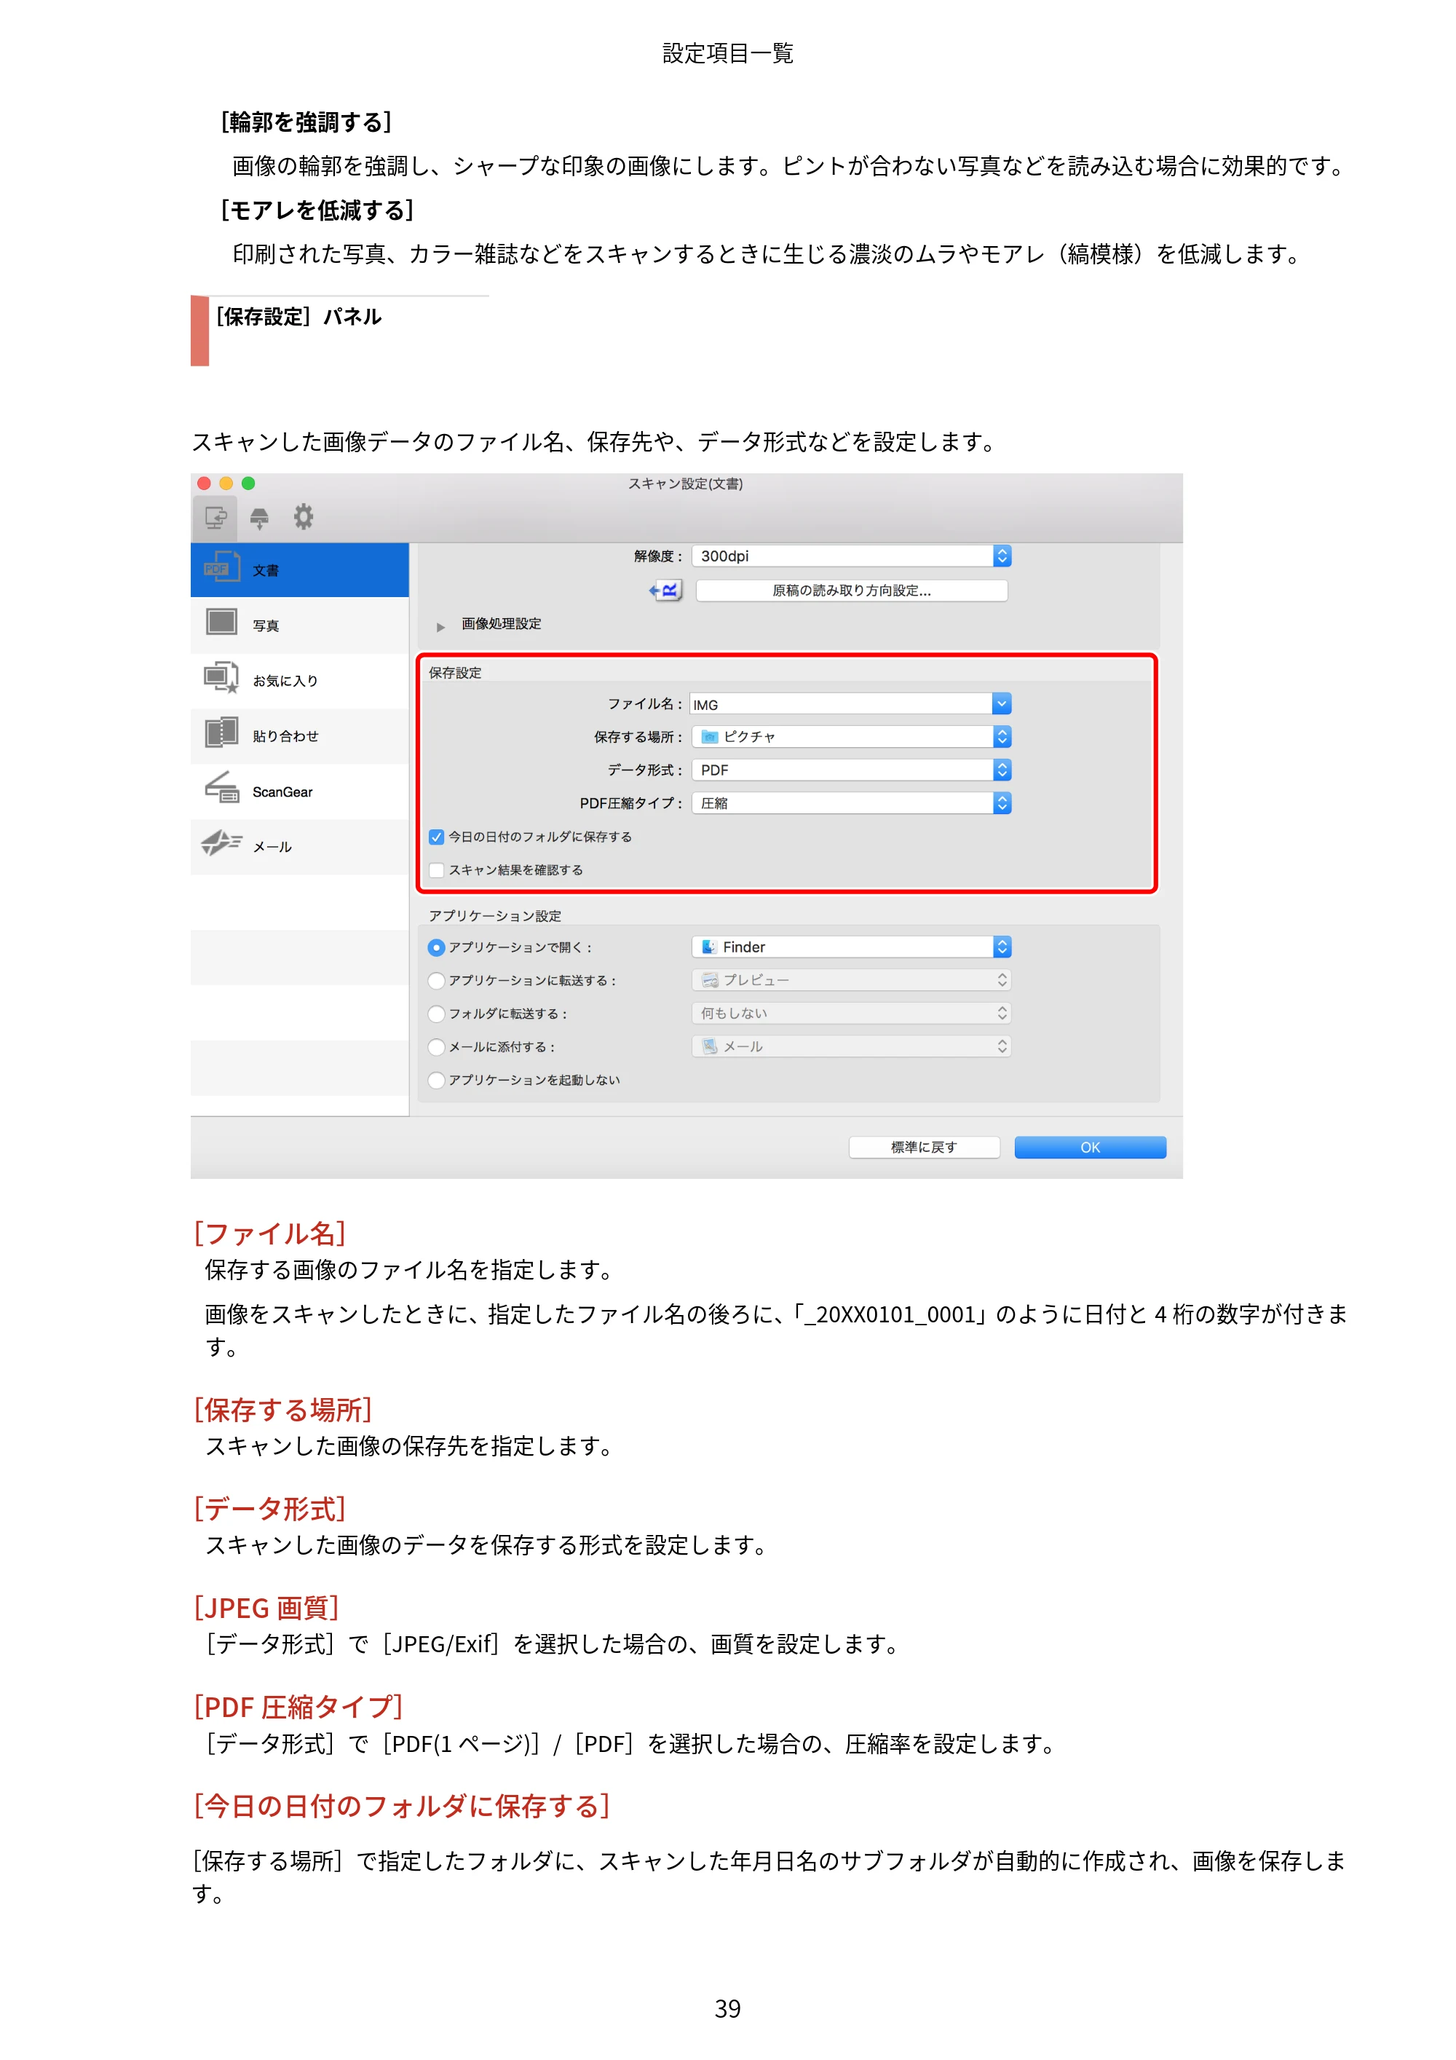The height and width of the screenshot is (2060, 1456).
Task: Confirm settings with the OK button
Action: point(1090,1148)
